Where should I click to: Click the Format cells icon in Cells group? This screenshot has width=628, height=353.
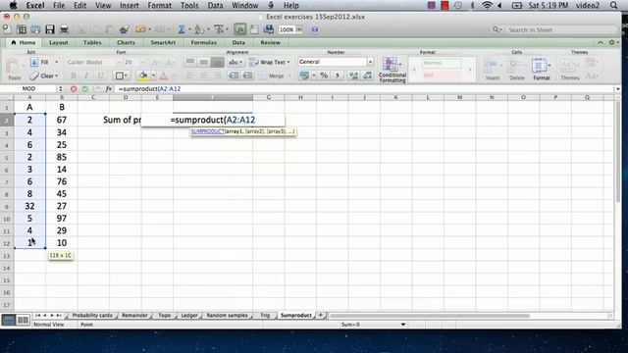541,69
